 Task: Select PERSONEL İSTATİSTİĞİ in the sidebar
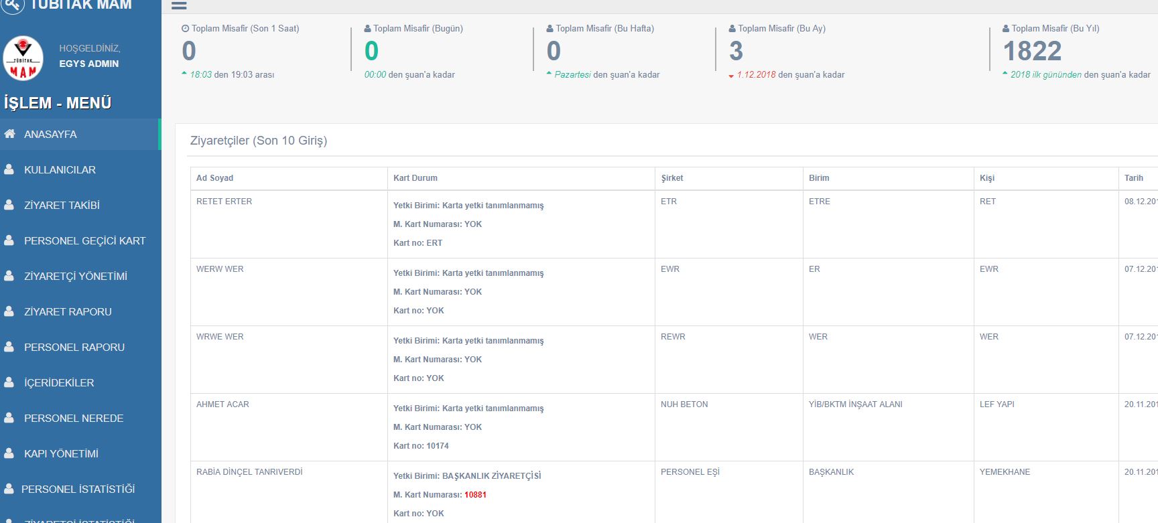(78, 489)
